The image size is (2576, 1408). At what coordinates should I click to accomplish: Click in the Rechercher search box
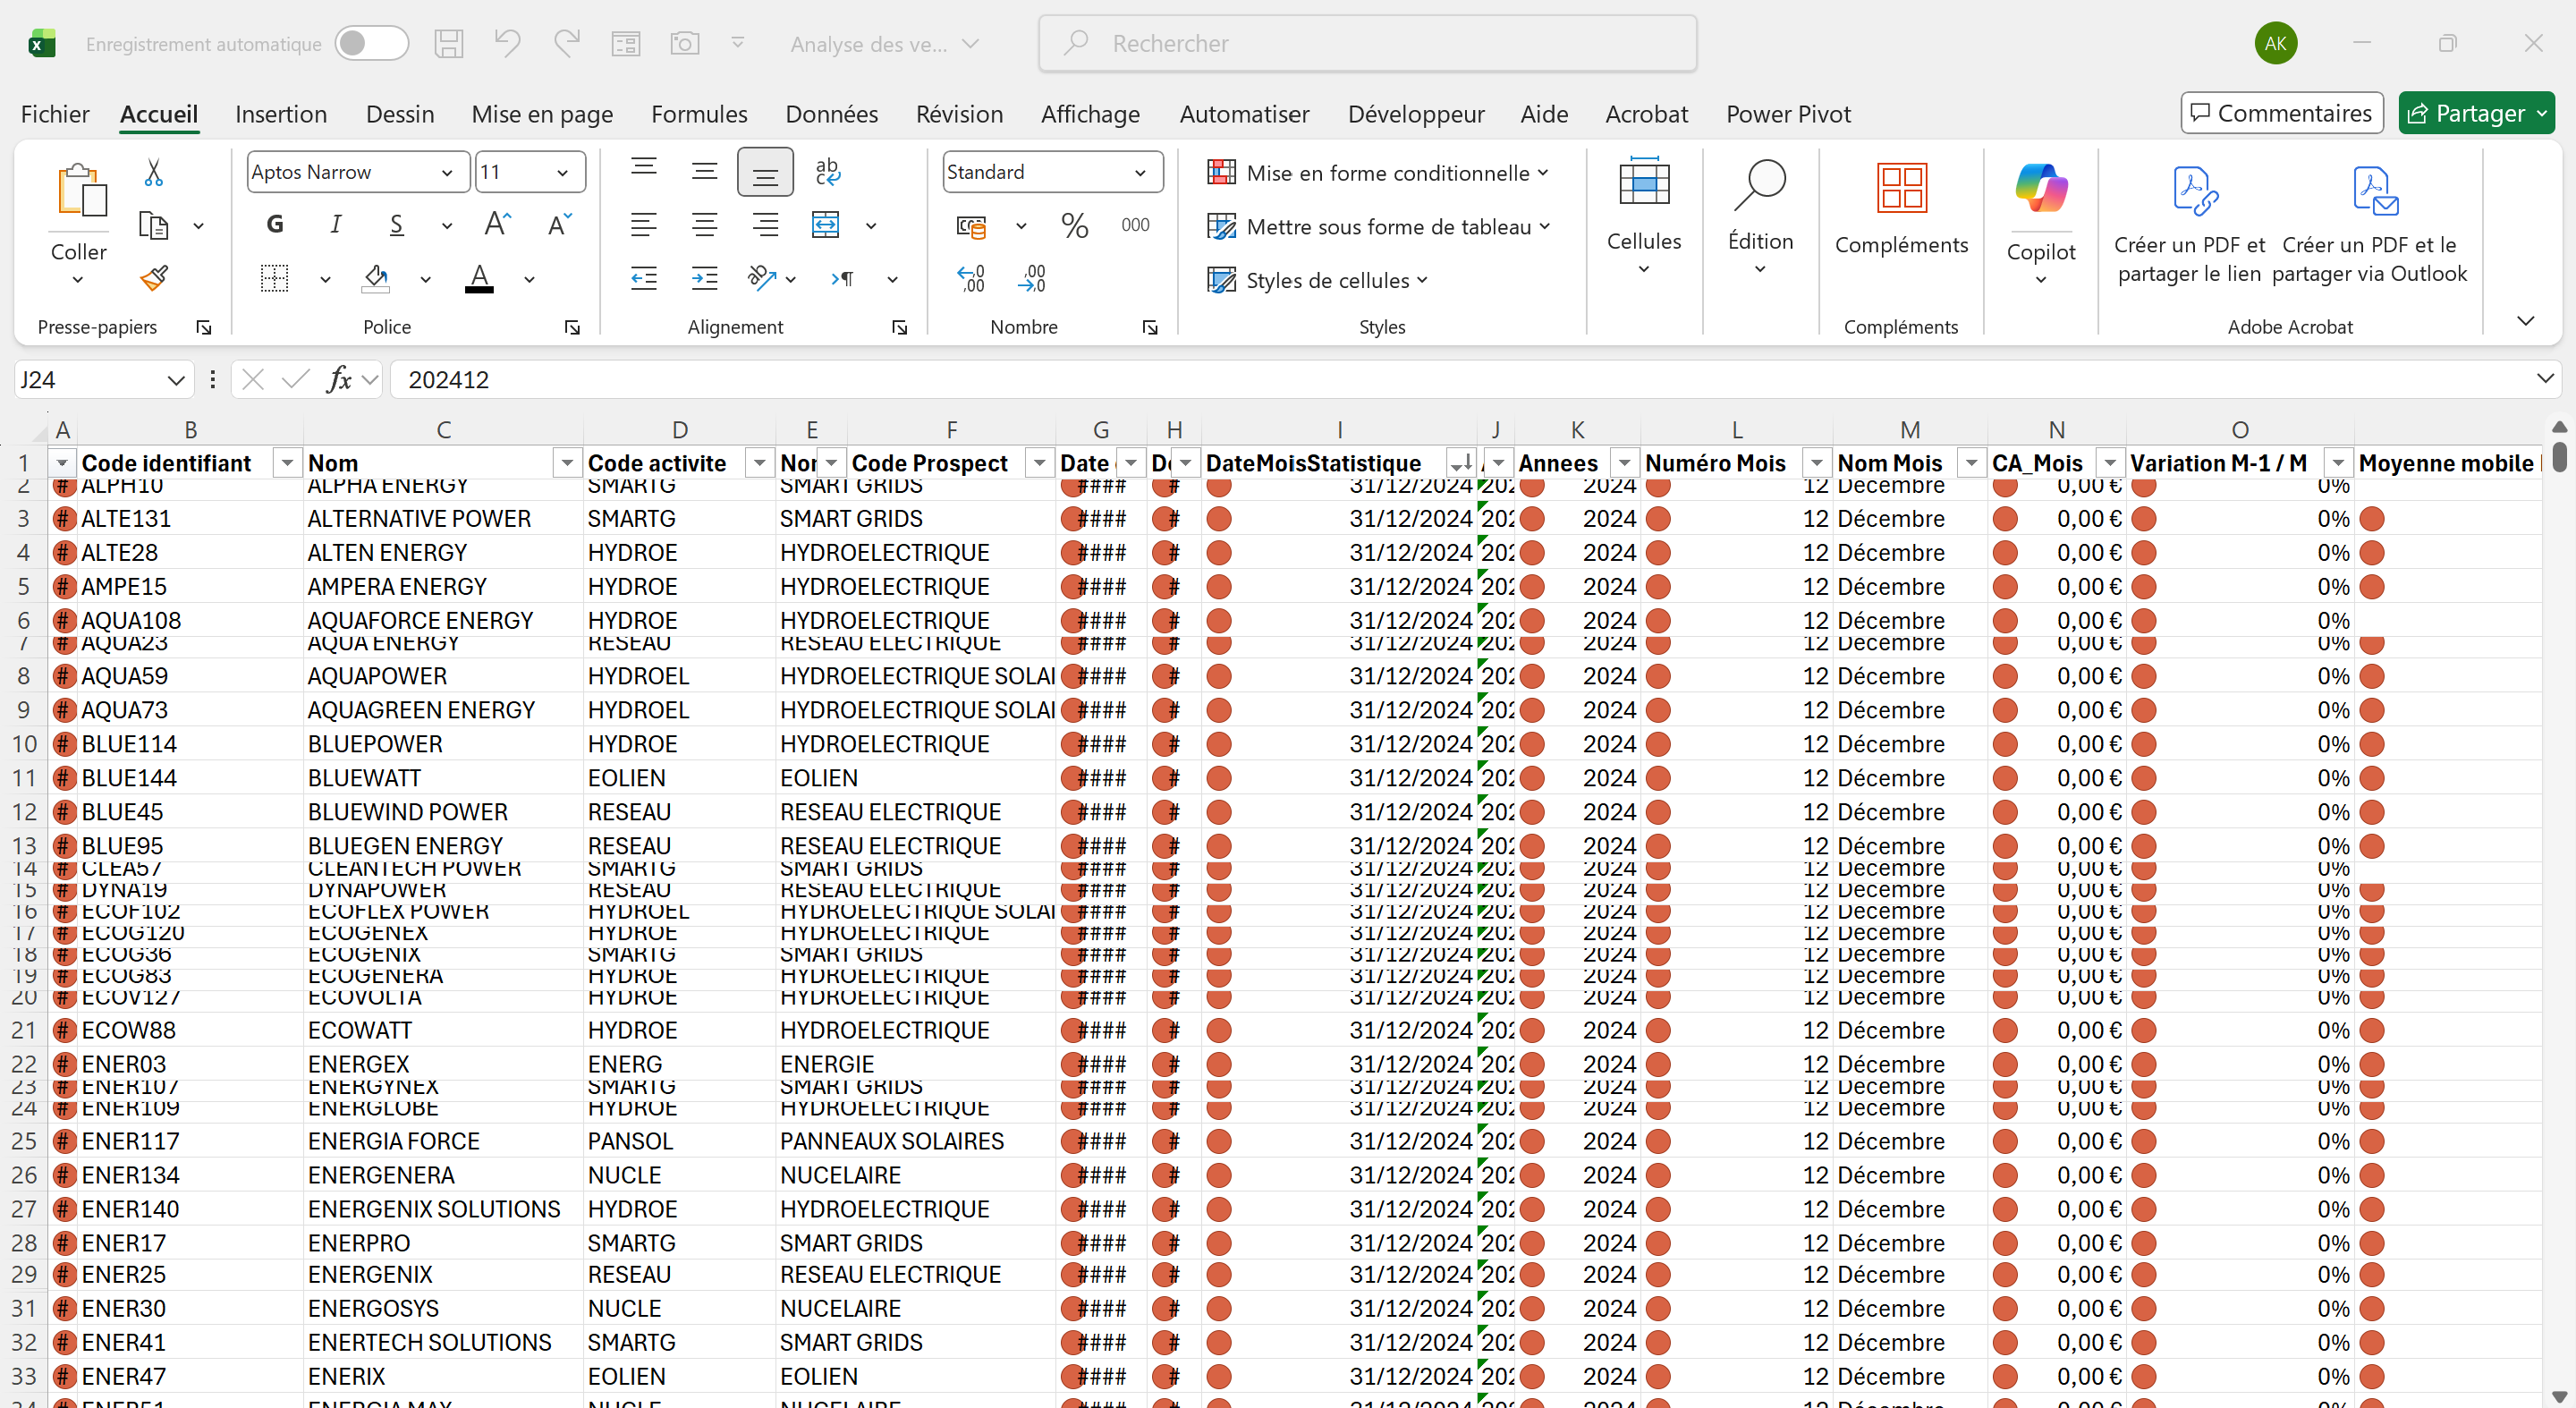pyautogui.click(x=1367, y=43)
